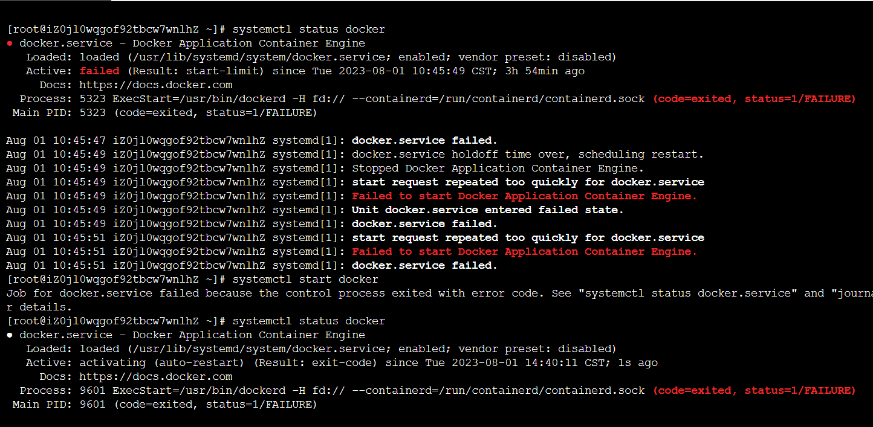Click the white status dot before docker.service
The image size is (873, 427).
coord(10,335)
